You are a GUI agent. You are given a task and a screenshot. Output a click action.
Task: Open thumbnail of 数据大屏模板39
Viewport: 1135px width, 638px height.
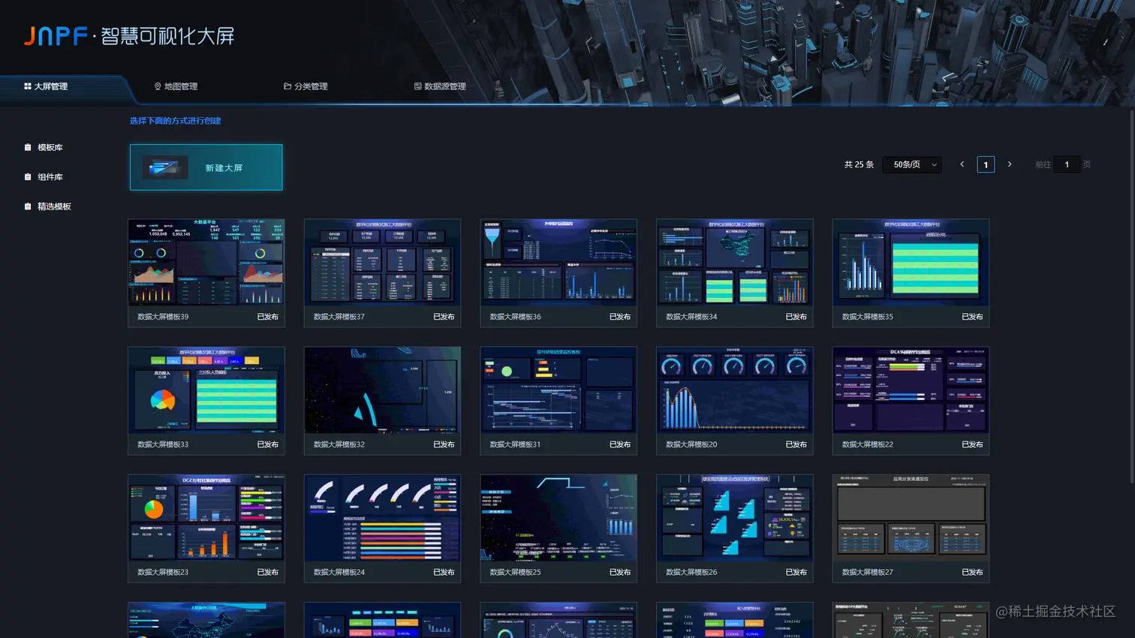tap(206, 262)
